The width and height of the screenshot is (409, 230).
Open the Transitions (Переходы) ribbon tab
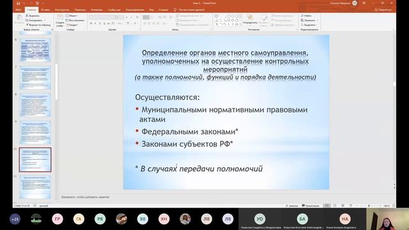(x=80, y=10)
